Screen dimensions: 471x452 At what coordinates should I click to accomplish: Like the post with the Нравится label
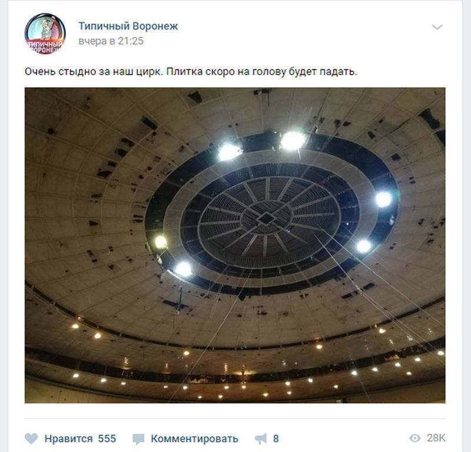68,438
